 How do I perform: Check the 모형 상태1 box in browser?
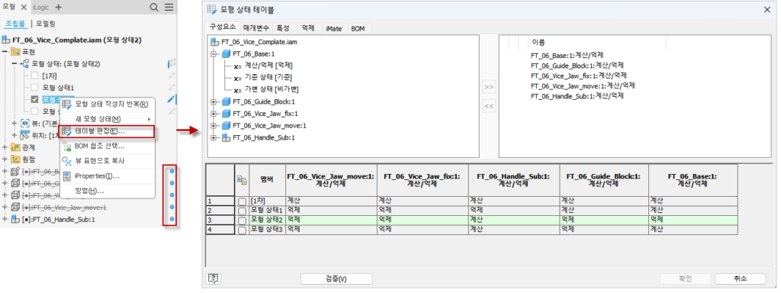point(34,87)
